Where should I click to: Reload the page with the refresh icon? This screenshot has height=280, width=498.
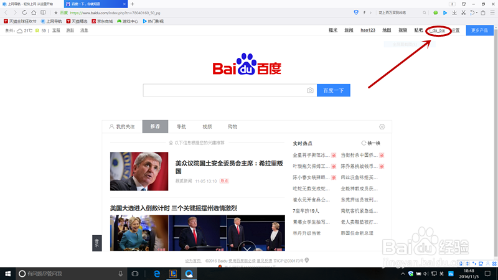tap(24, 12)
